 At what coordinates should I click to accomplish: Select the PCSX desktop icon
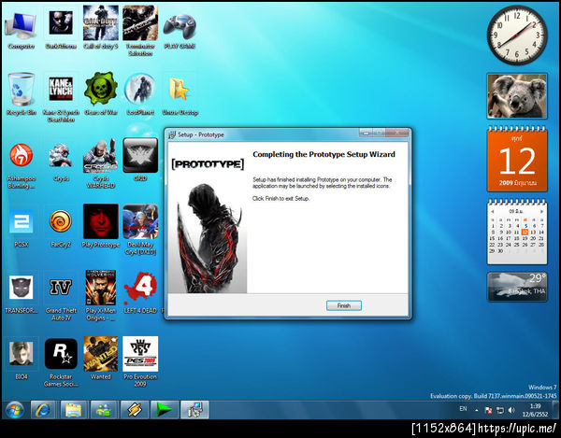pyautogui.click(x=22, y=228)
